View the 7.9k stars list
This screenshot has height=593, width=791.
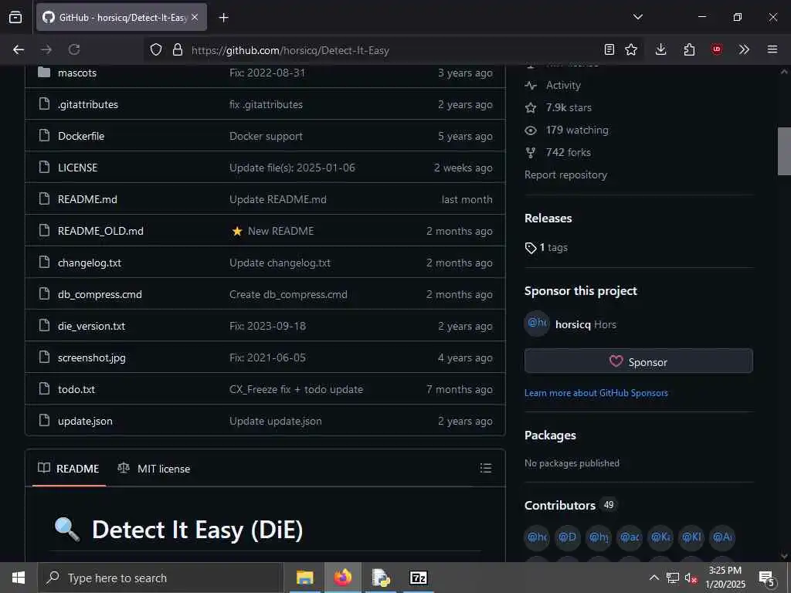tap(569, 107)
